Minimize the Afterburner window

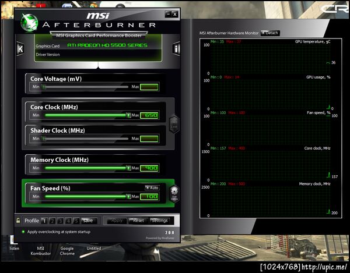click(x=169, y=14)
